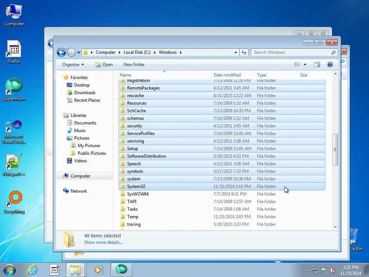369x277 pixels.
Task: Click the file list scroll-up arrow
Action: (335, 74)
